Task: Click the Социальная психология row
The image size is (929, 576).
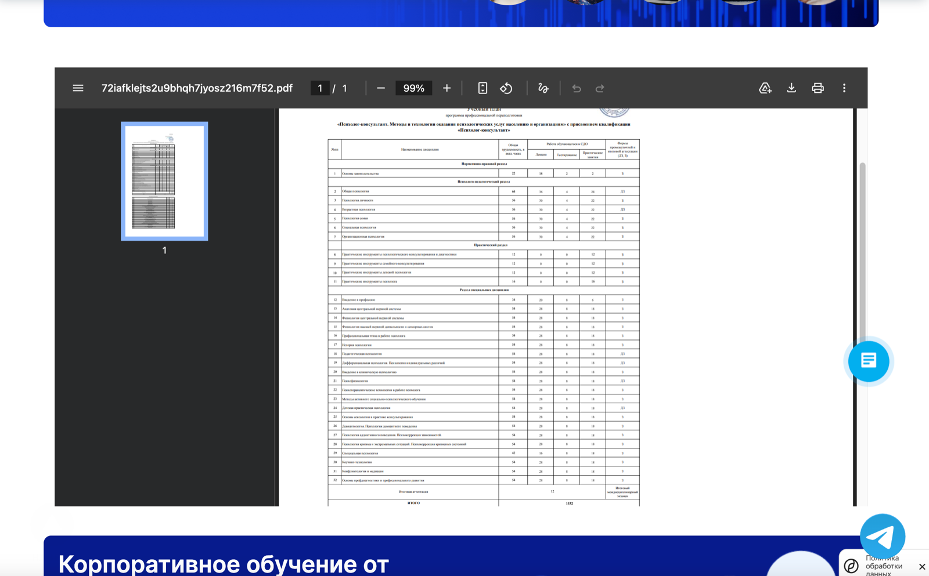Action: (484, 227)
